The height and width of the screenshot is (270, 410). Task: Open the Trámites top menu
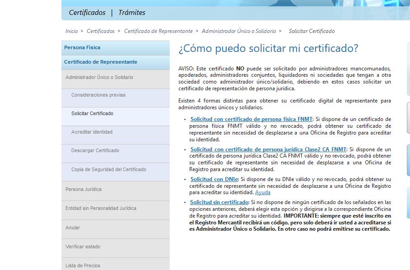pyautogui.click(x=132, y=13)
